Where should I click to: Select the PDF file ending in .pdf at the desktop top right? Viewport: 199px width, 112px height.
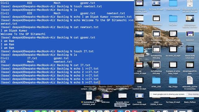tap(190, 3)
